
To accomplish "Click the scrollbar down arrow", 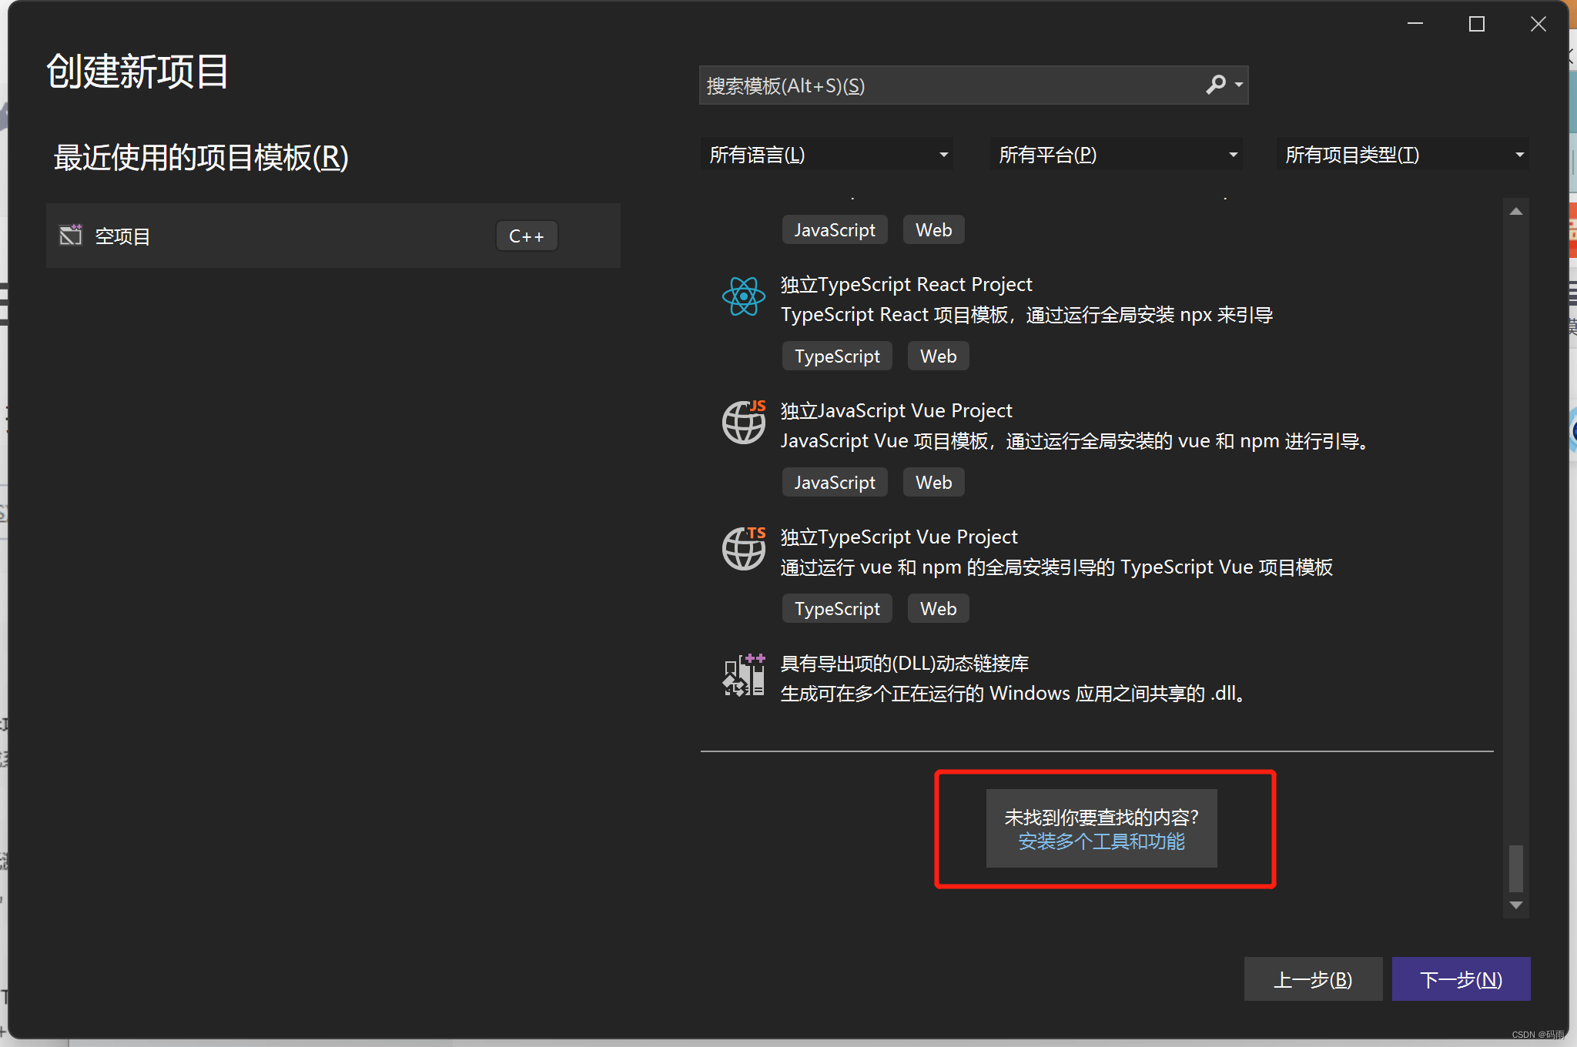I will (x=1515, y=905).
